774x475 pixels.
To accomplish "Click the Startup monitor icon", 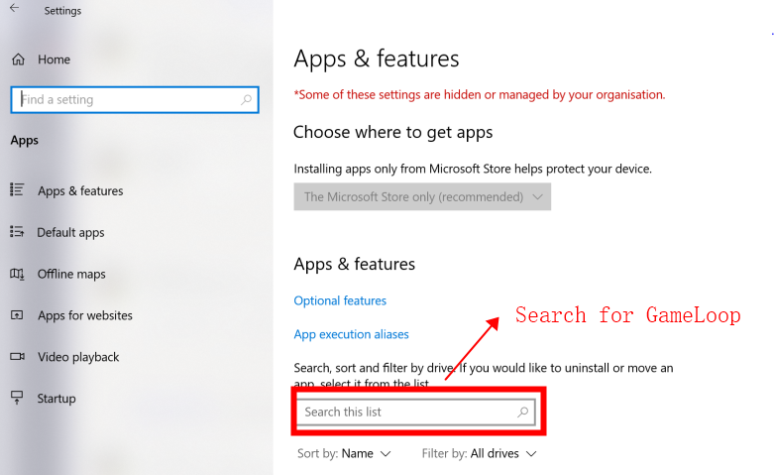I will click(x=17, y=398).
